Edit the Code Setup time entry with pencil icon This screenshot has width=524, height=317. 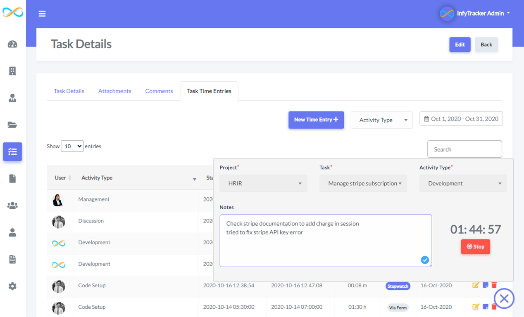[476, 285]
